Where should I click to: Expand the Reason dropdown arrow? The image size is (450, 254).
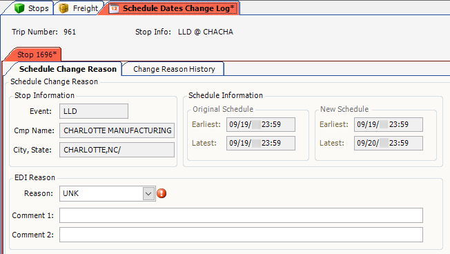point(148,193)
